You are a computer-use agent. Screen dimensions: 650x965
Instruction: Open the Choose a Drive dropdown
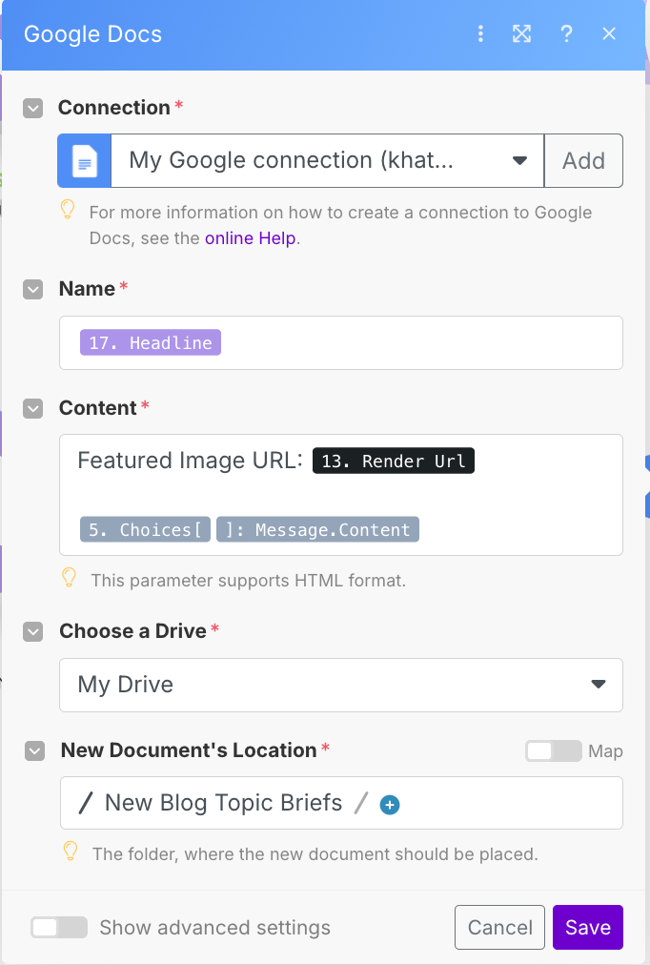340,685
